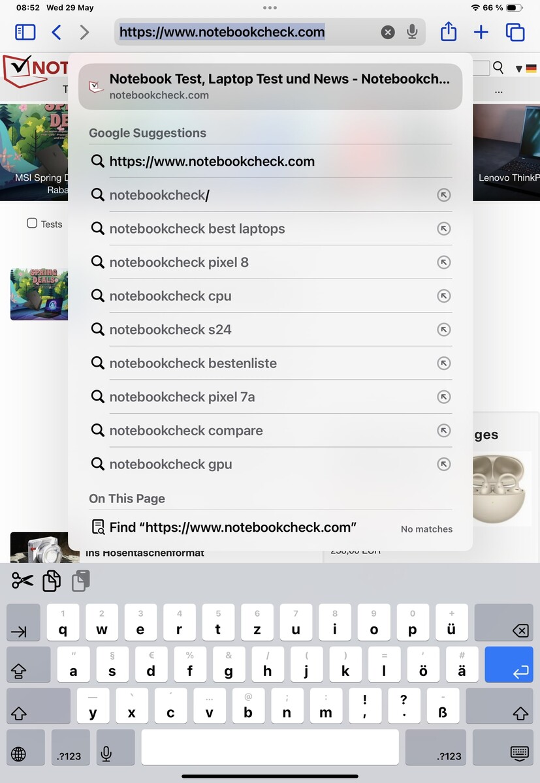The height and width of the screenshot is (783, 540).
Task: Show the Safari sidebar
Action: coord(25,32)
